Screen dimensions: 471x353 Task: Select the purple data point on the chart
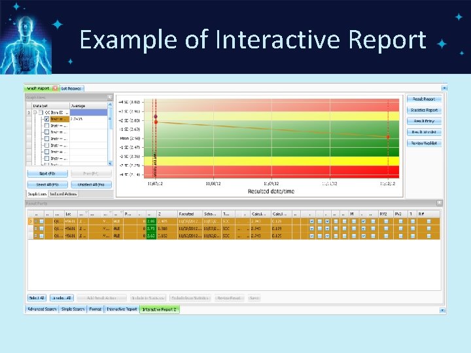pyautogui.click(x=156, y=116)
